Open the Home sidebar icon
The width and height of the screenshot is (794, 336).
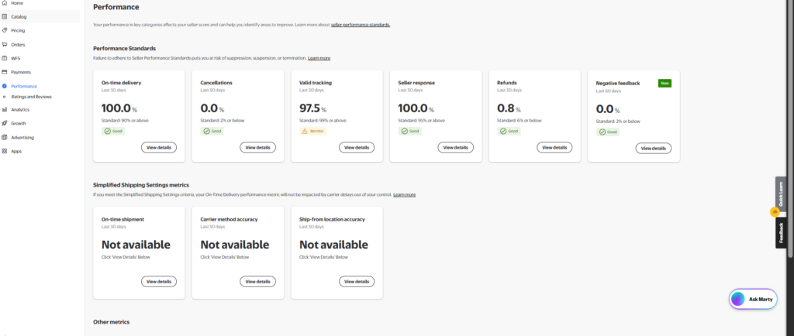[x=5, y=3]
